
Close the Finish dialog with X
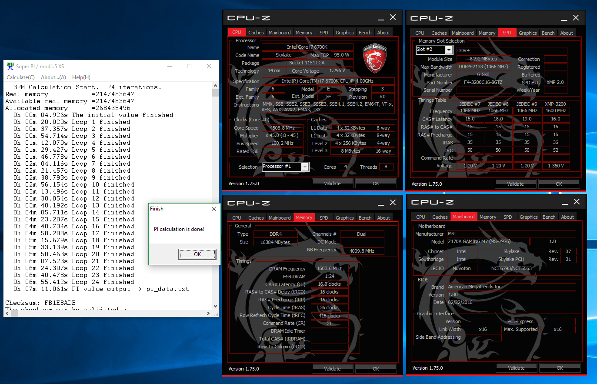click(213, 209)
